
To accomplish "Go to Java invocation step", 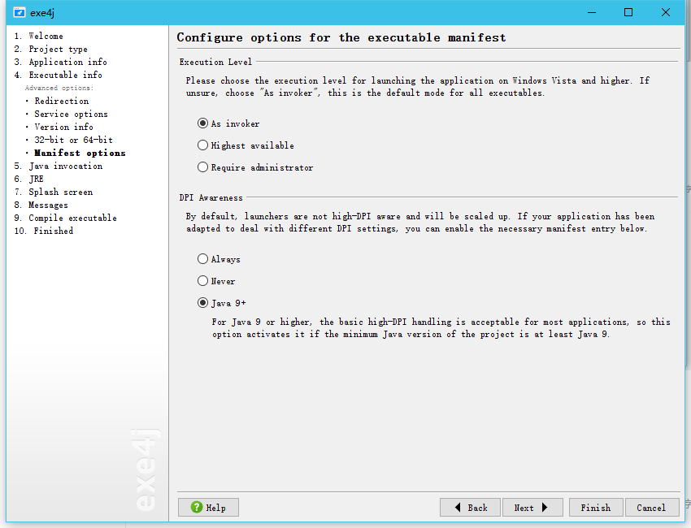I will [x=66, y=166].
